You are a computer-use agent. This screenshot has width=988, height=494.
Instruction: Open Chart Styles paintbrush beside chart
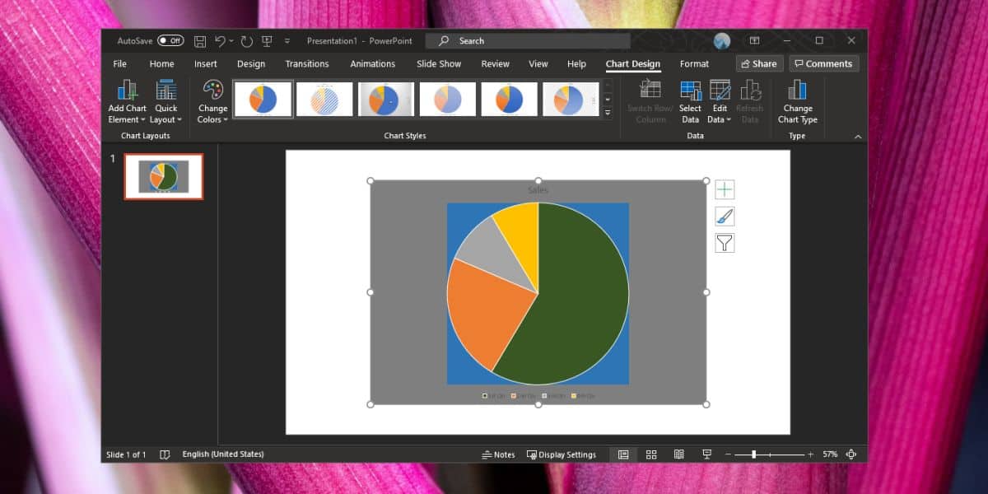pyautogui.click(x=725, y=217)
